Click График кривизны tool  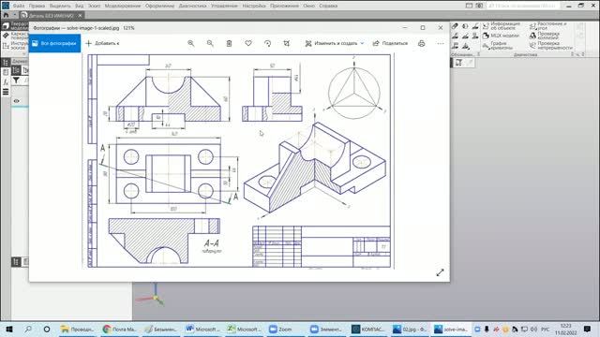click(x=498, y=46)
